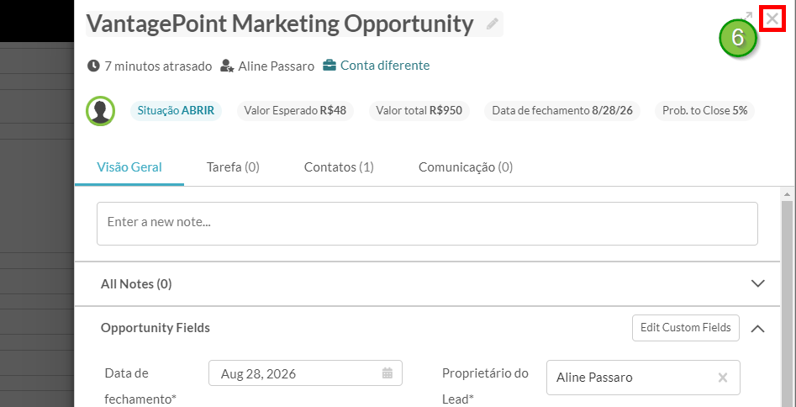Open calendar picker in Data de fechamento

[x=387, y=373]
